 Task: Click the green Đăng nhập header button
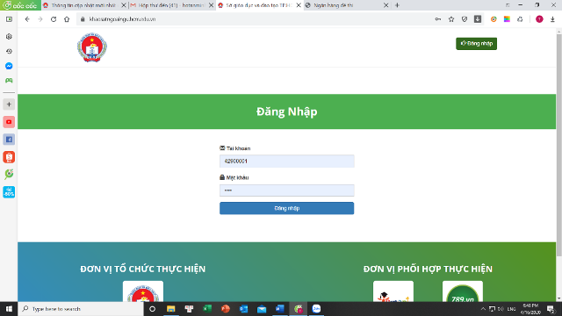pos(476,44)
